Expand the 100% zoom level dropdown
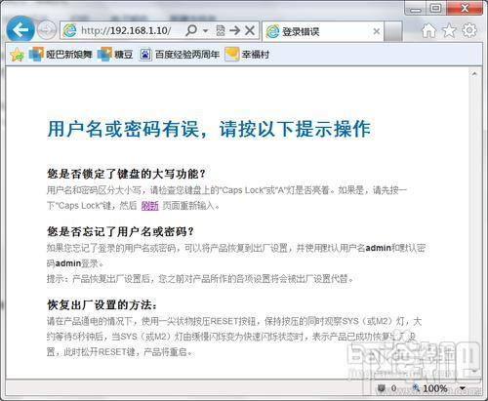This screenshot has height=401, width=488. coord(462,388)
